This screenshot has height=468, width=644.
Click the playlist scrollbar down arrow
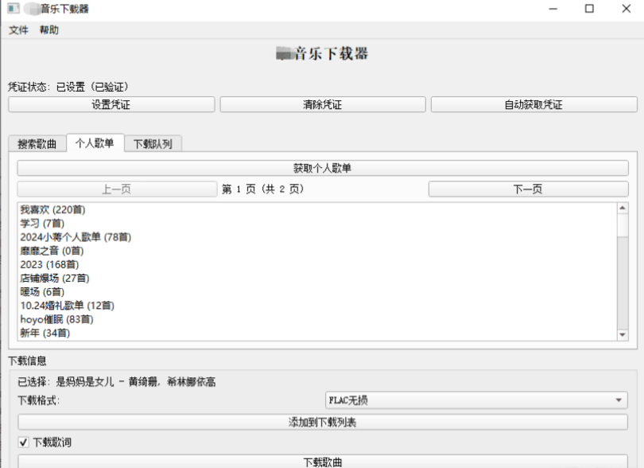point(623,334)
